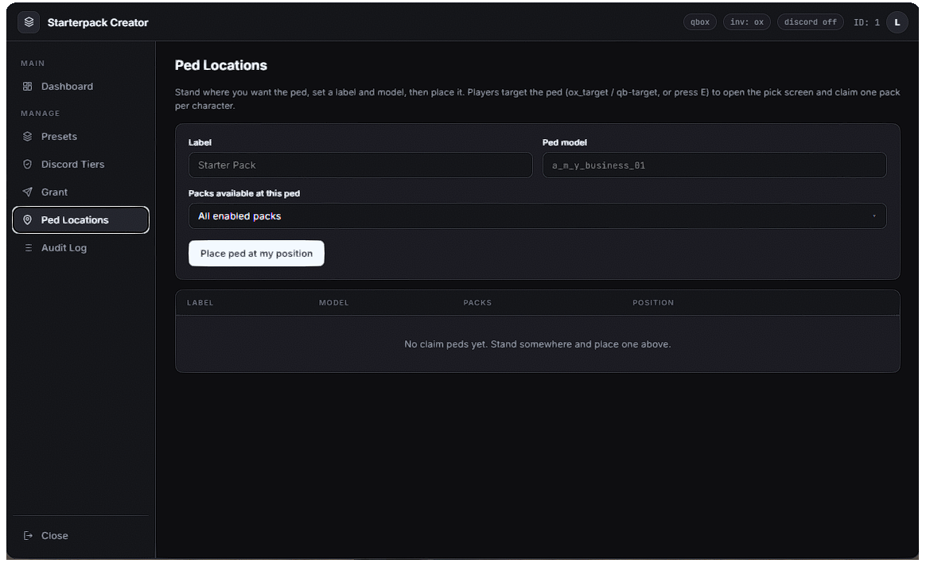
Task: Open the Dashboard page
Action: [81, 86]
